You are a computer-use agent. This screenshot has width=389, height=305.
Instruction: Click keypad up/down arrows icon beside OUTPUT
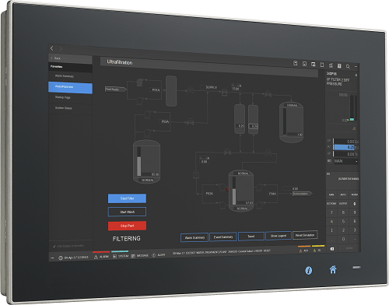[x=355, y=204]
